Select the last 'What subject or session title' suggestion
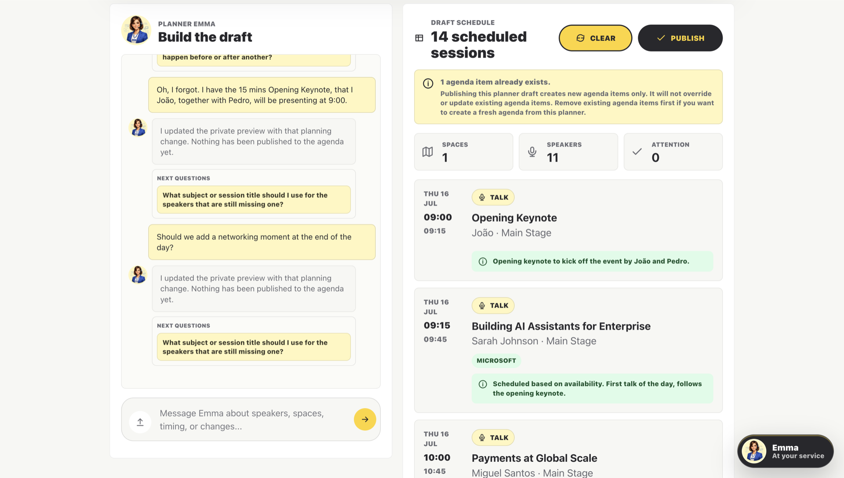Viewport: 844px width, 478px height. click(x=254, y=347)
